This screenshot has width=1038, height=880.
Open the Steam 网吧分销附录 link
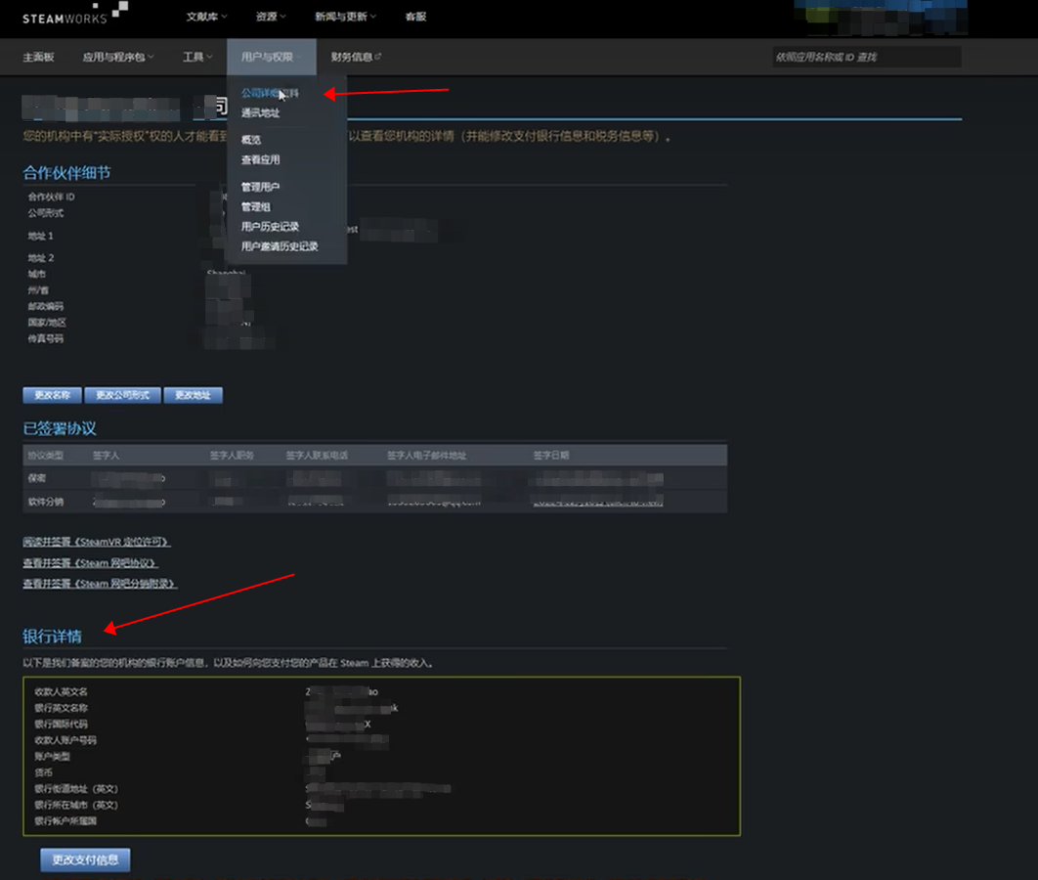pos(100,584)
